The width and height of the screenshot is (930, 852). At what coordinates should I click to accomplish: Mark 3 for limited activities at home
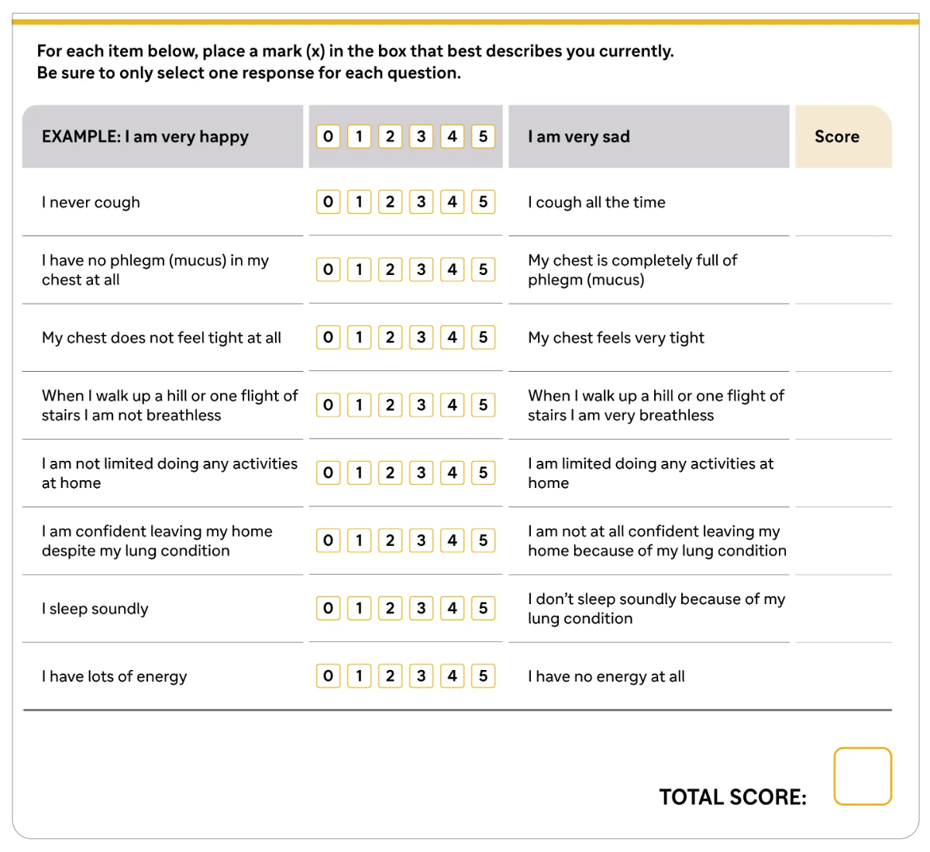point(421,472)
